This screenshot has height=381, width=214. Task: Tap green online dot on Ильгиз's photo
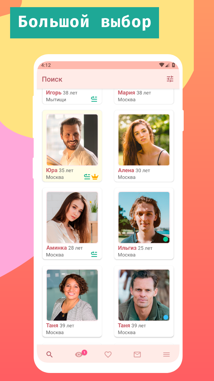pos(166,239)
